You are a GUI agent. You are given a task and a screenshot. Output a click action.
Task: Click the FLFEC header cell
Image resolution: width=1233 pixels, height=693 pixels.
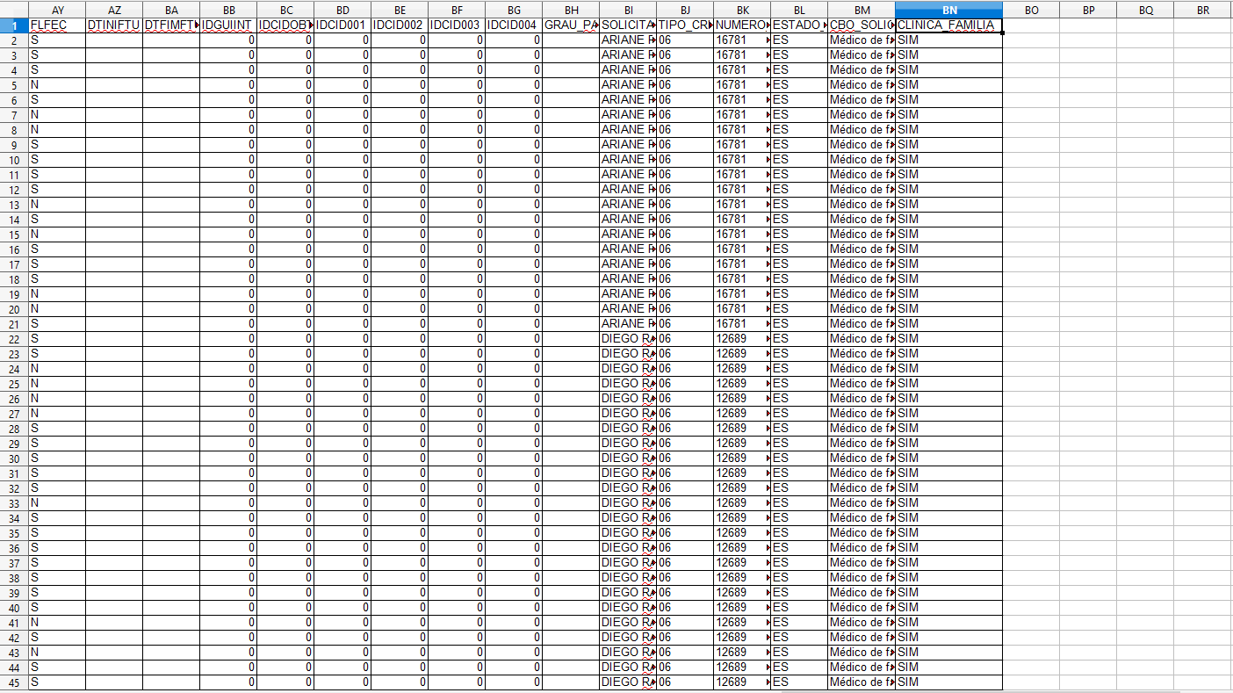(57, 25)
